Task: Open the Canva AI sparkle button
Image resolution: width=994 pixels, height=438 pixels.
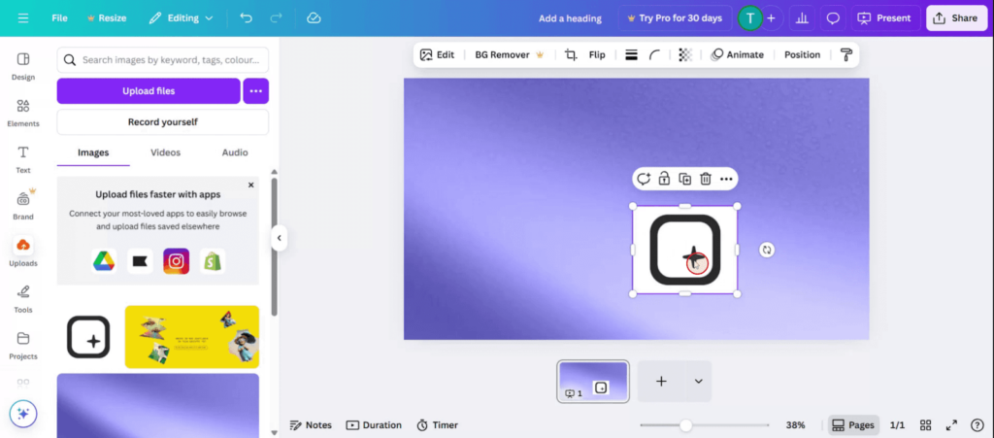Action: click(x=23, y=414)
